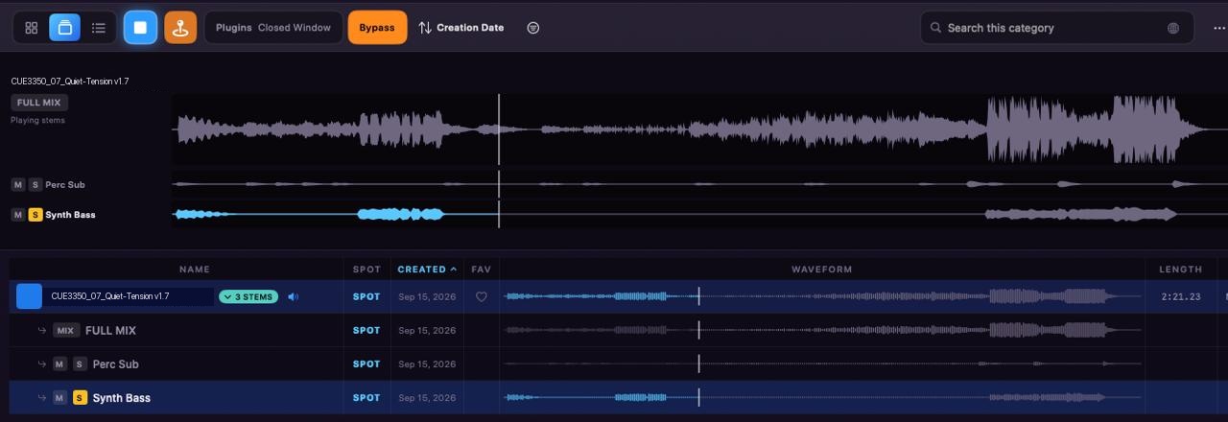Click the CUE3350 row mini waveform
Viewport: 1228px width, 422px height.
click(x=823, y=296)
